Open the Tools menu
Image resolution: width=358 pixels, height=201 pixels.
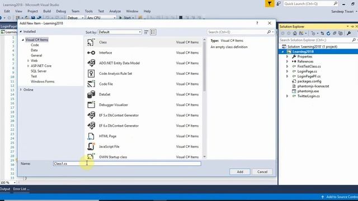point(88,11)
